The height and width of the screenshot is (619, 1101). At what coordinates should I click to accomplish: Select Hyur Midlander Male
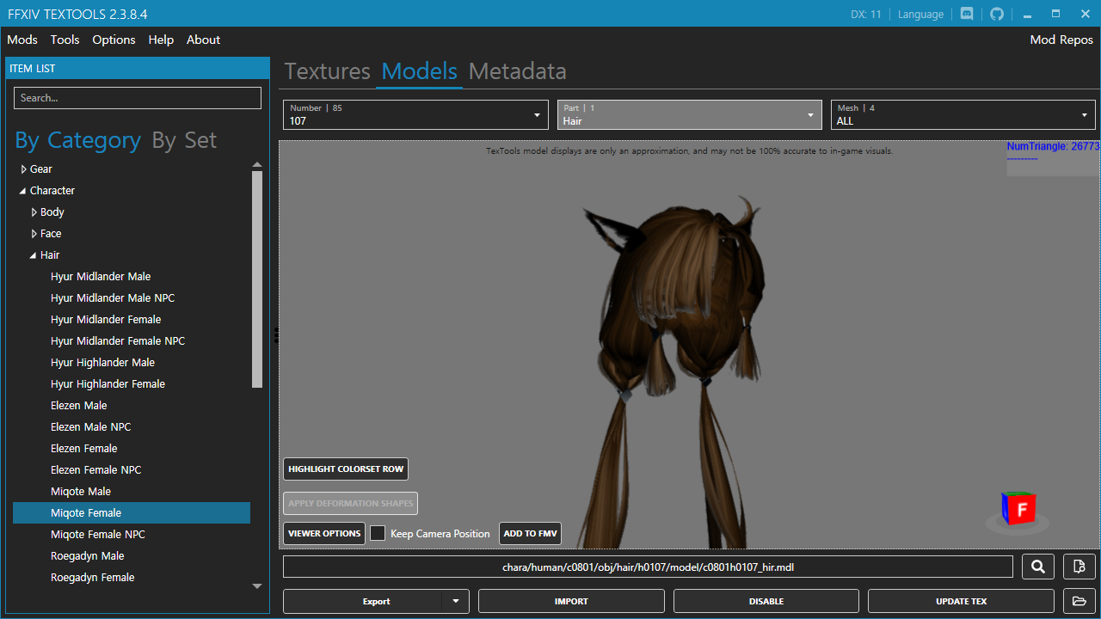pos(101,277)
